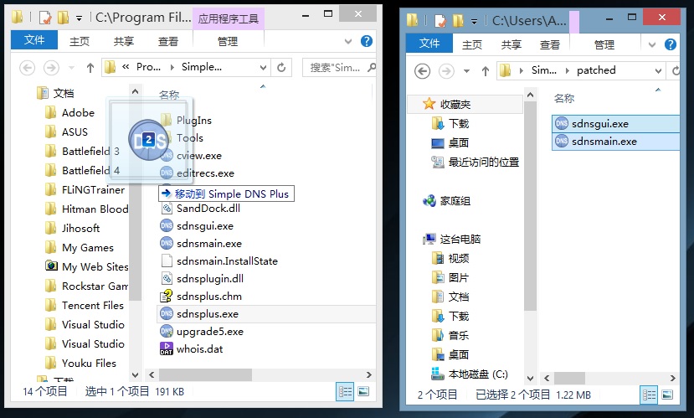The height and width of the screenshot is (418, 694).
Task: Open Youku Files folder in tree
Action: coord(81,363)
